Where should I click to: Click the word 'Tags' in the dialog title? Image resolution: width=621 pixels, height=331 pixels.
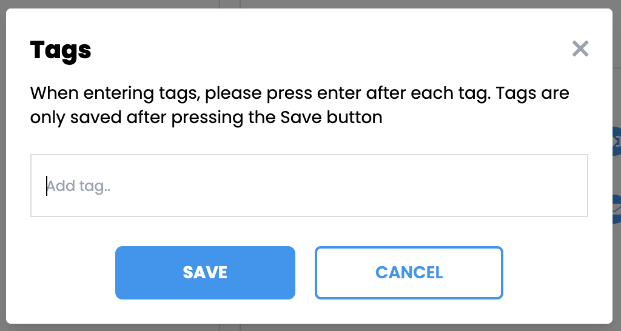pos(61,50)
